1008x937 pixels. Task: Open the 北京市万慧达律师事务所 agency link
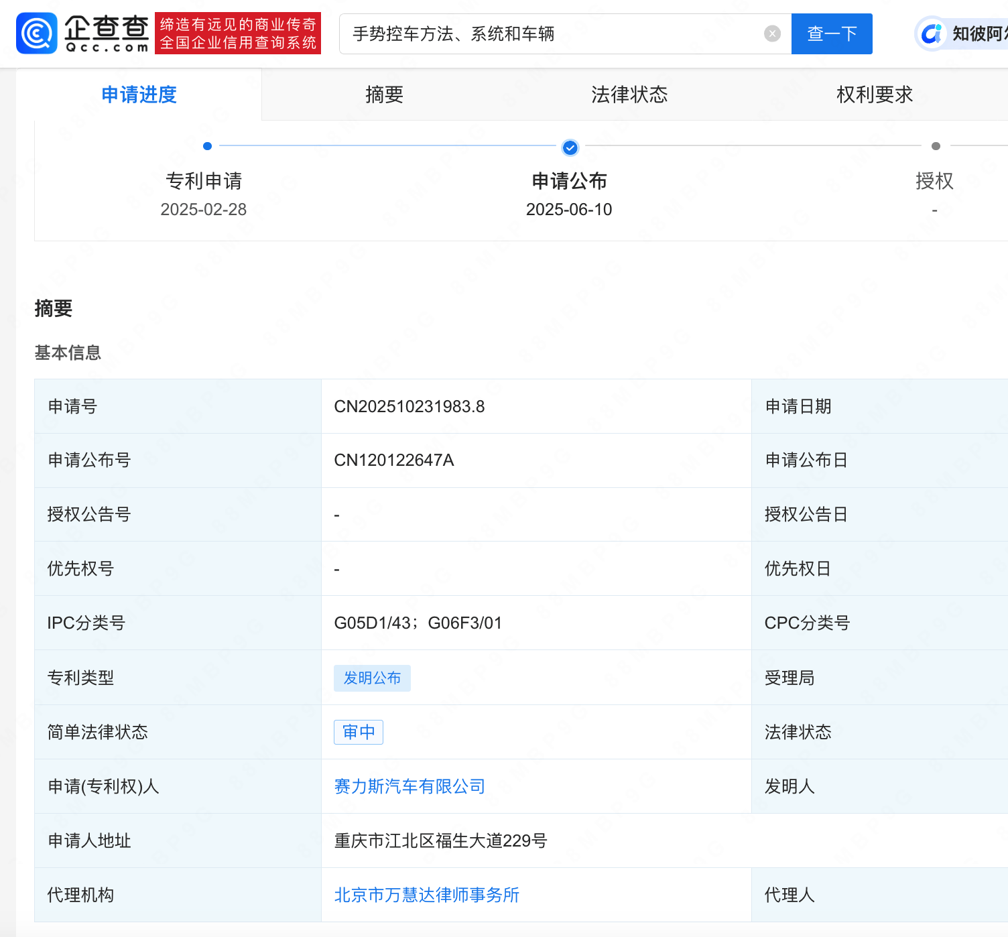[x=427, y=895]
